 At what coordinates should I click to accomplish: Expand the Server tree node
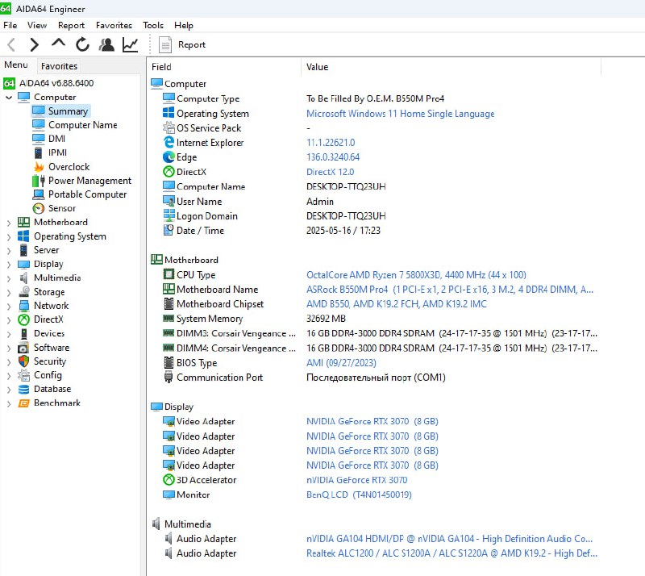[9, 250]
